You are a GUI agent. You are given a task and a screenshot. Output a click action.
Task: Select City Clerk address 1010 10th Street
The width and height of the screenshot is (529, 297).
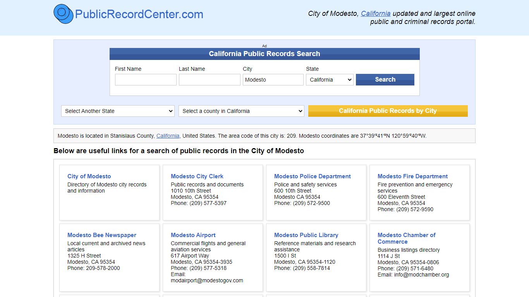click(191, 191)
